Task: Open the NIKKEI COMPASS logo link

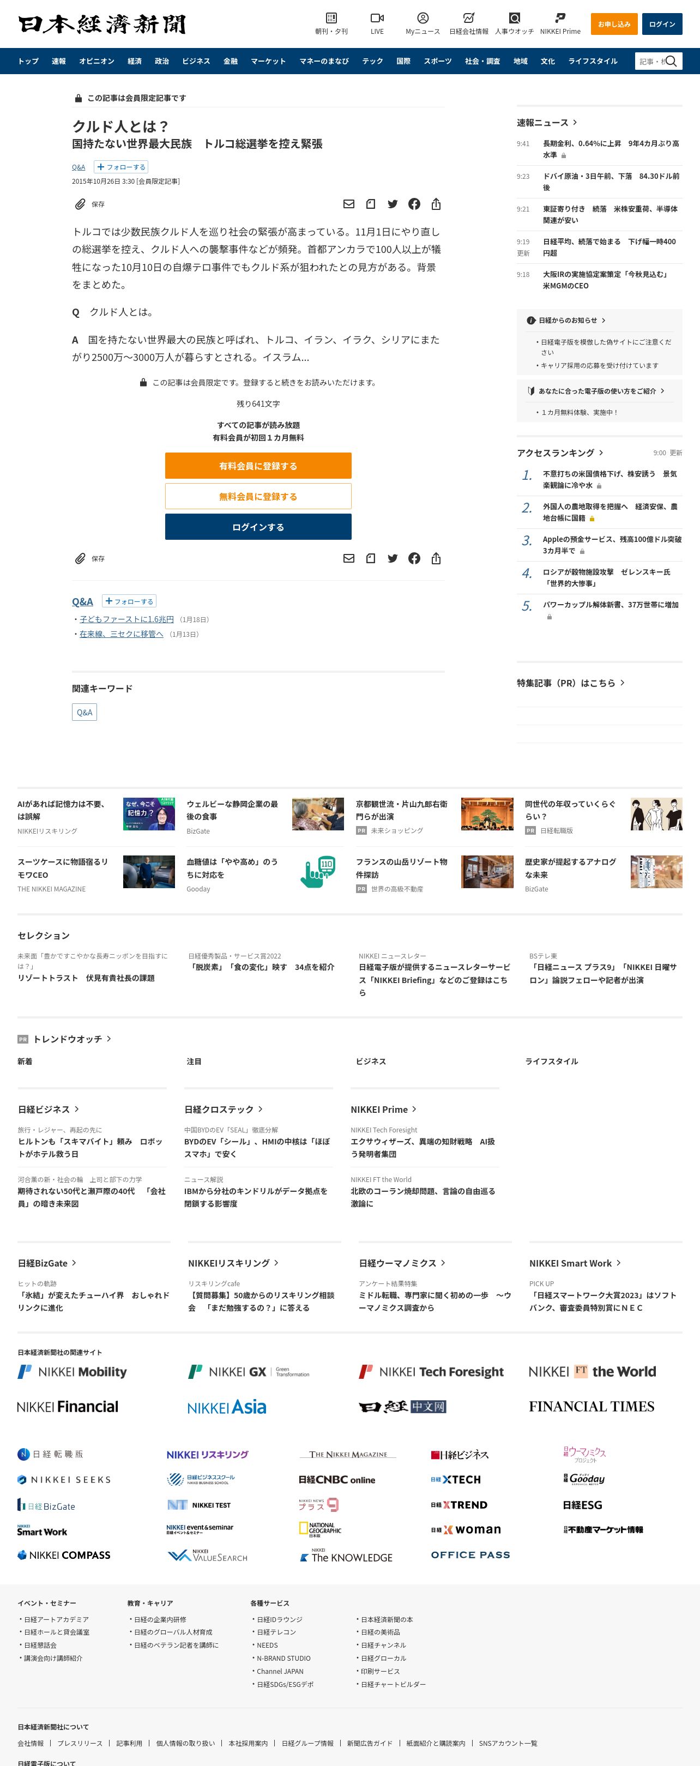Action: [x=64, y=1555]
